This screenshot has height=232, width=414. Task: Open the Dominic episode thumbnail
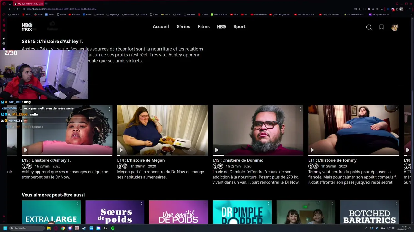[x=258, y=130]
